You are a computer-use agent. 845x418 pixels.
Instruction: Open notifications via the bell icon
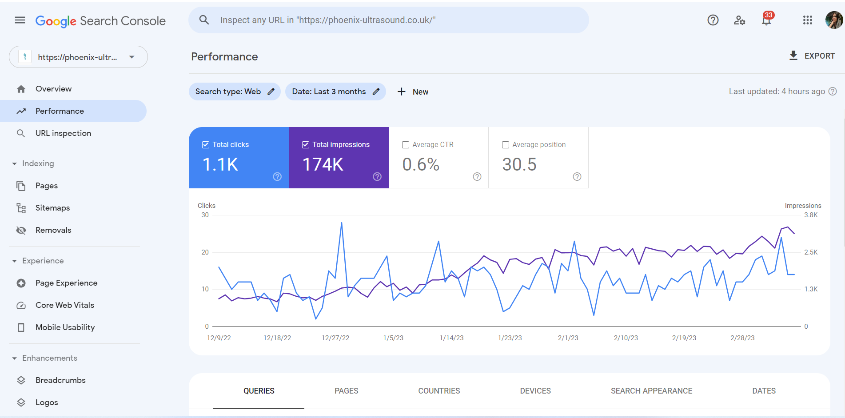[x=766, y=20]
